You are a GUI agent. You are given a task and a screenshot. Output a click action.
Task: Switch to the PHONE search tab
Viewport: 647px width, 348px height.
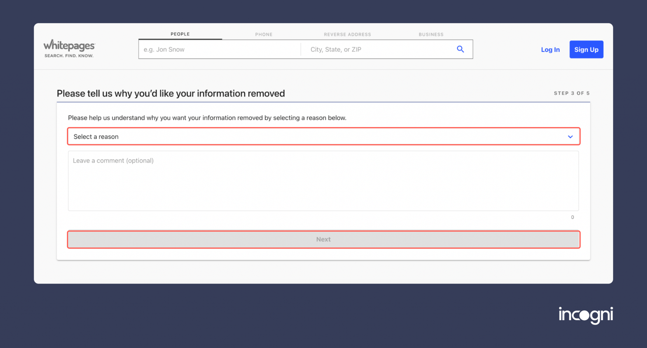pos(263,34)
